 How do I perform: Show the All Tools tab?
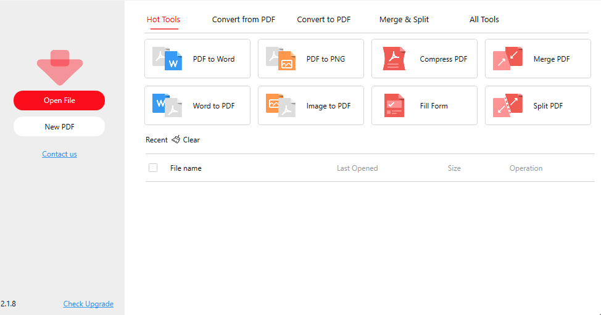click(x=484, y=20)
